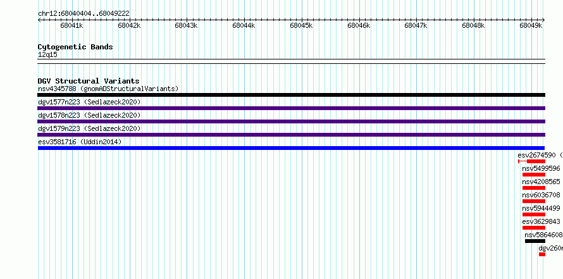Click the nsv5944499 variant label
This screenshot has height=279, width=563.
(x=541, y=208)
